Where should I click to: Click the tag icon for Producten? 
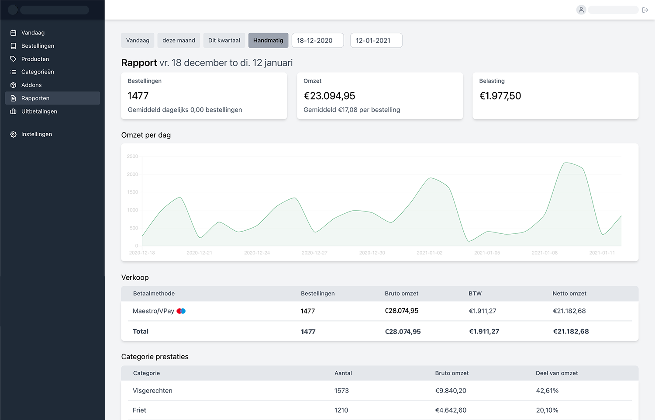(13, 59)
